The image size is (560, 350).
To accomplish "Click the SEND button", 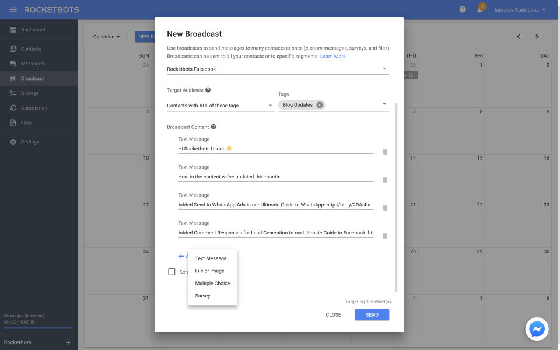I will 372,314.
